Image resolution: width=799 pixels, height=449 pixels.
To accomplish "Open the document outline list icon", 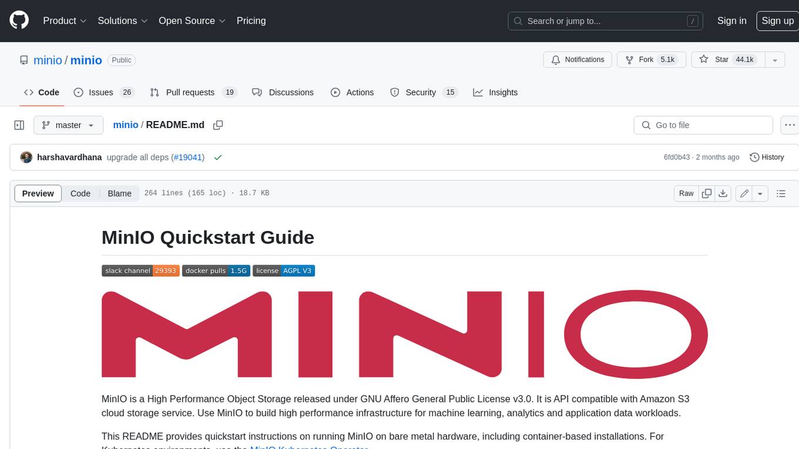I will (x=781, y=193).
